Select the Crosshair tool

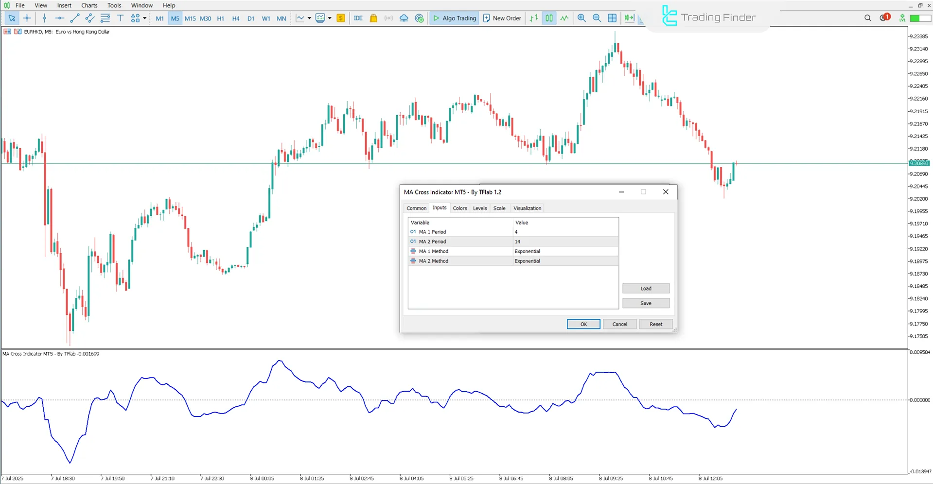(x=27, y=18)
